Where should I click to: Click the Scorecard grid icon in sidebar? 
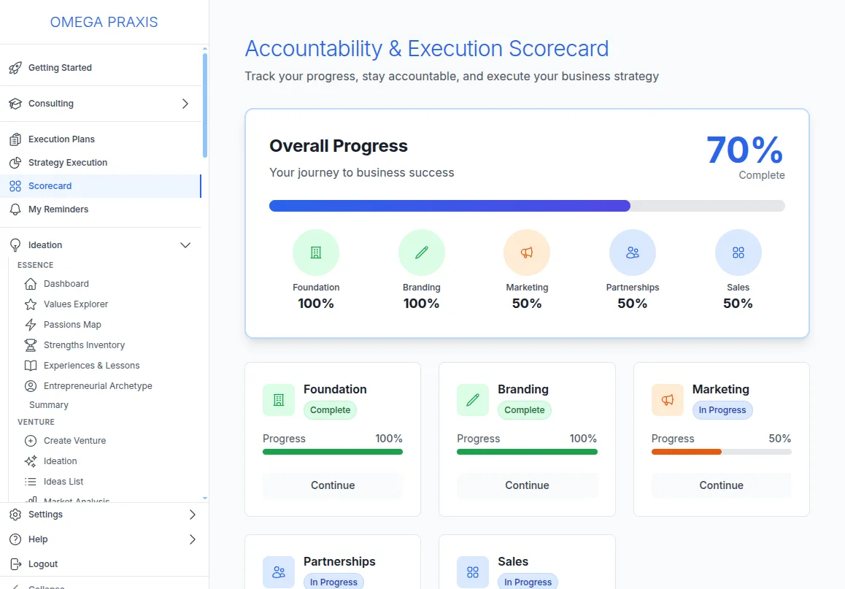click(15, 186)
